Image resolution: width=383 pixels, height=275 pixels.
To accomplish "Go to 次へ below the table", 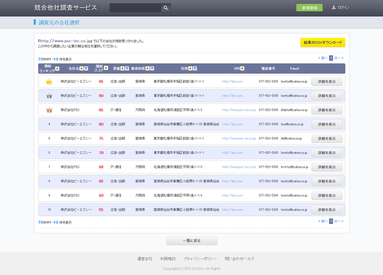I will (x=339, y=221).
